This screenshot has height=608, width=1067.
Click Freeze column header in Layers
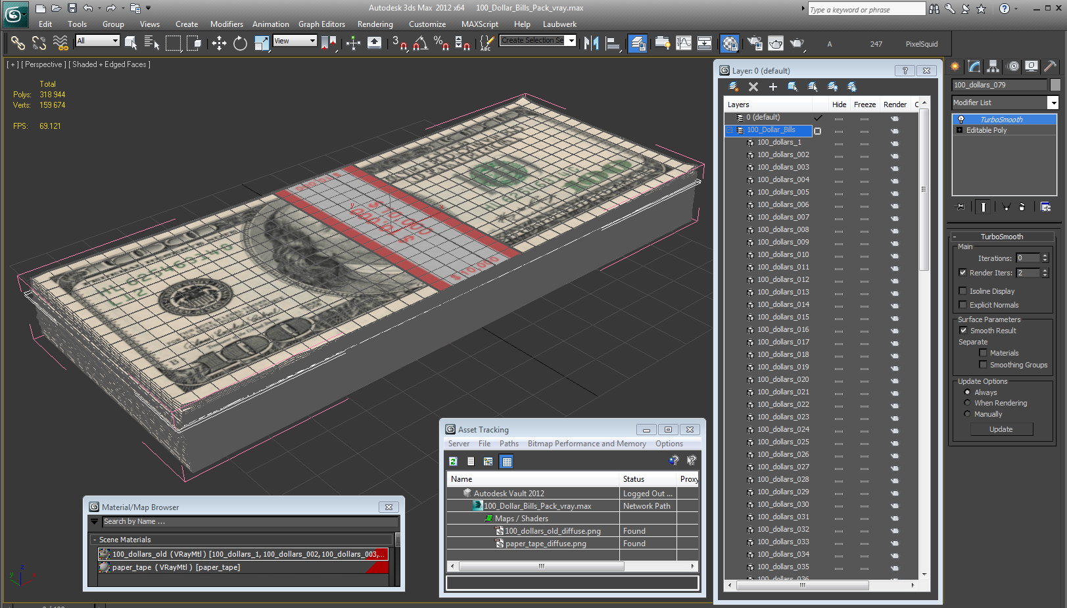(865, 105)
